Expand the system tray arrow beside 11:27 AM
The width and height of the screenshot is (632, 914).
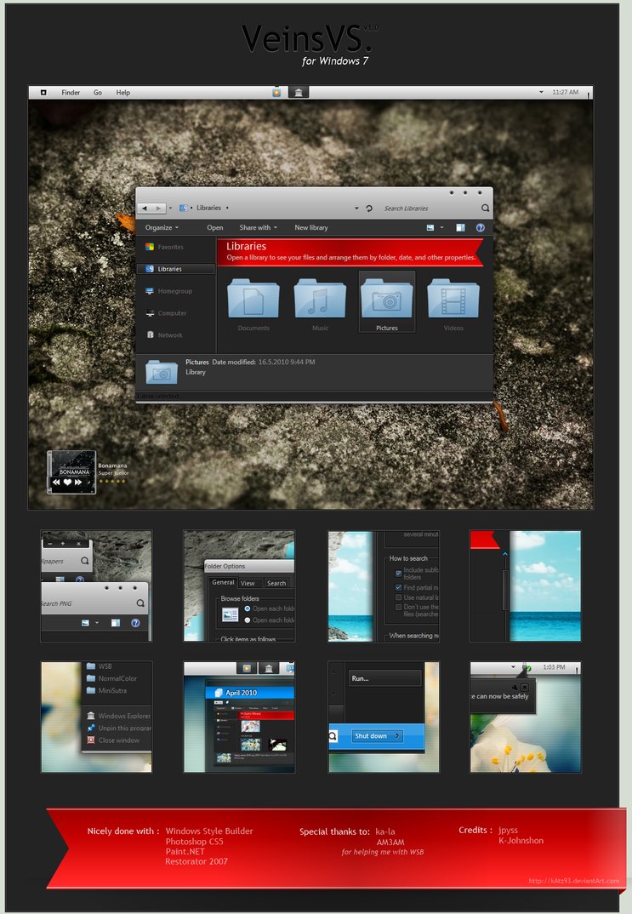click(540, 92)
